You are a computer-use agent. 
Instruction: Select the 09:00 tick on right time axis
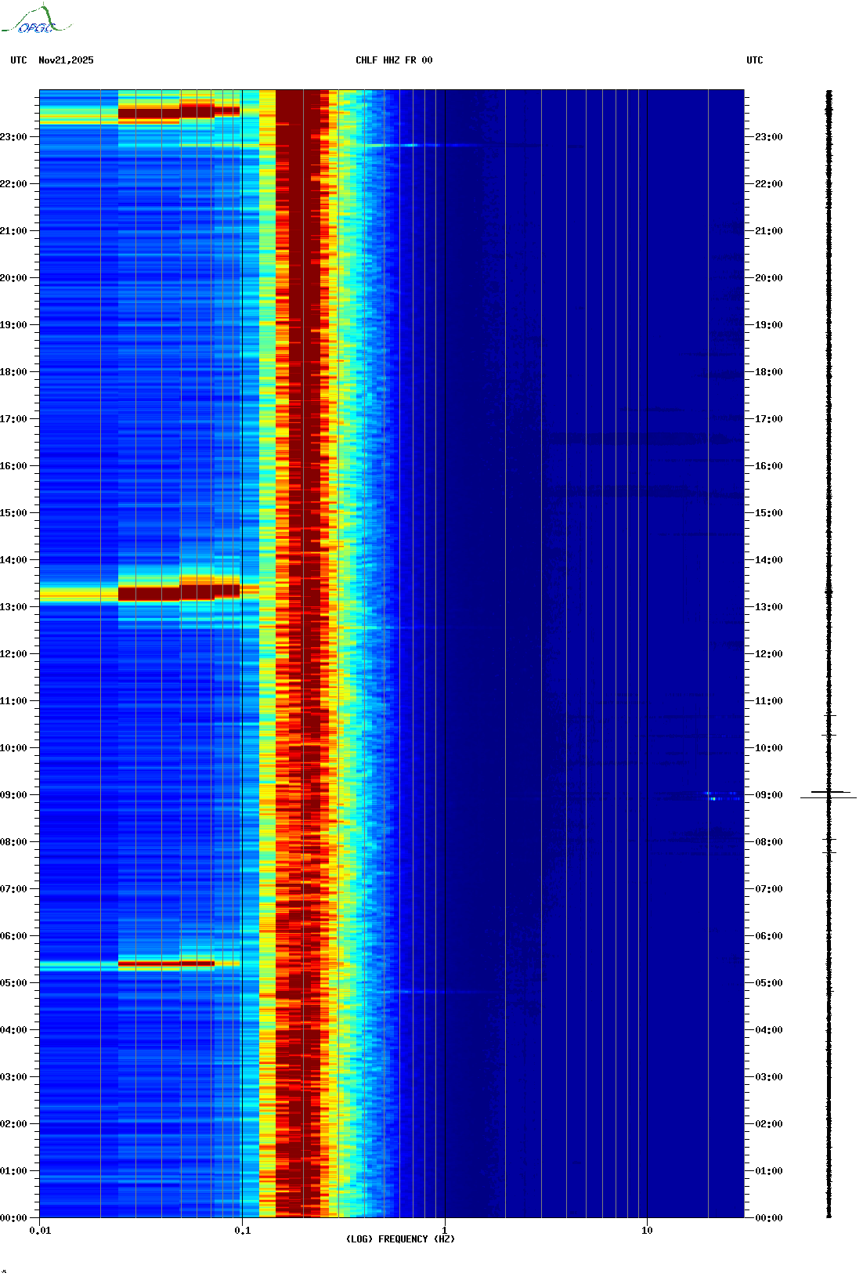click(767, 794)
